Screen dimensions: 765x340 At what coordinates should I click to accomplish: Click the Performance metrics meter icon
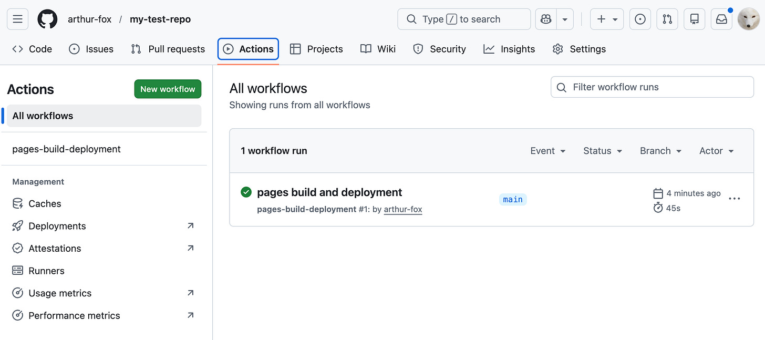click(18, 315)
